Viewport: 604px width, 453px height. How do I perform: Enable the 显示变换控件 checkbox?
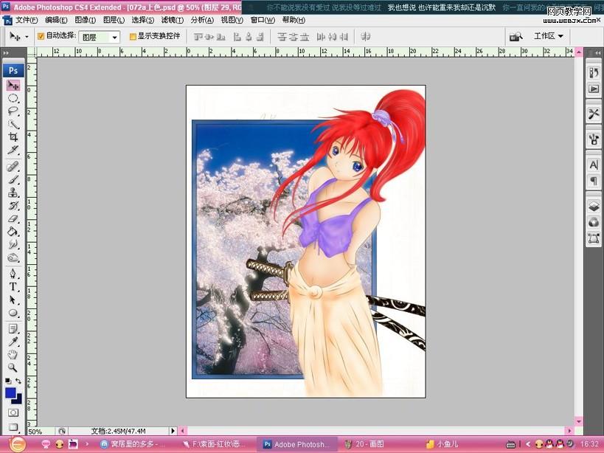pos(133,36)
